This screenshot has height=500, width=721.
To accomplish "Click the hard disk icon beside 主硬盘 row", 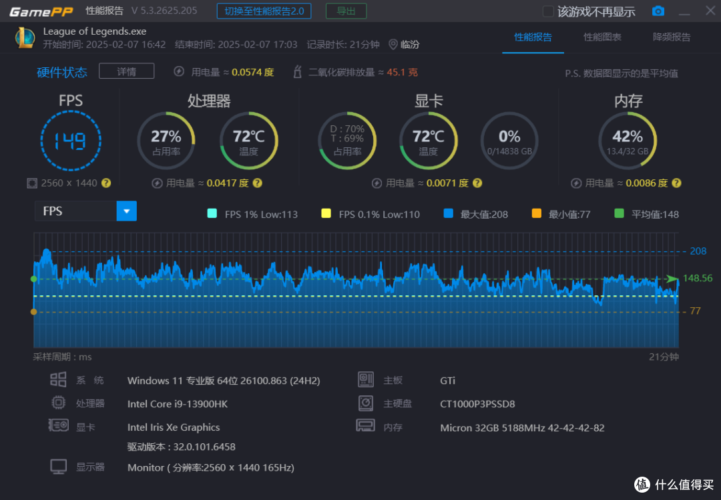I will (366, 403).
